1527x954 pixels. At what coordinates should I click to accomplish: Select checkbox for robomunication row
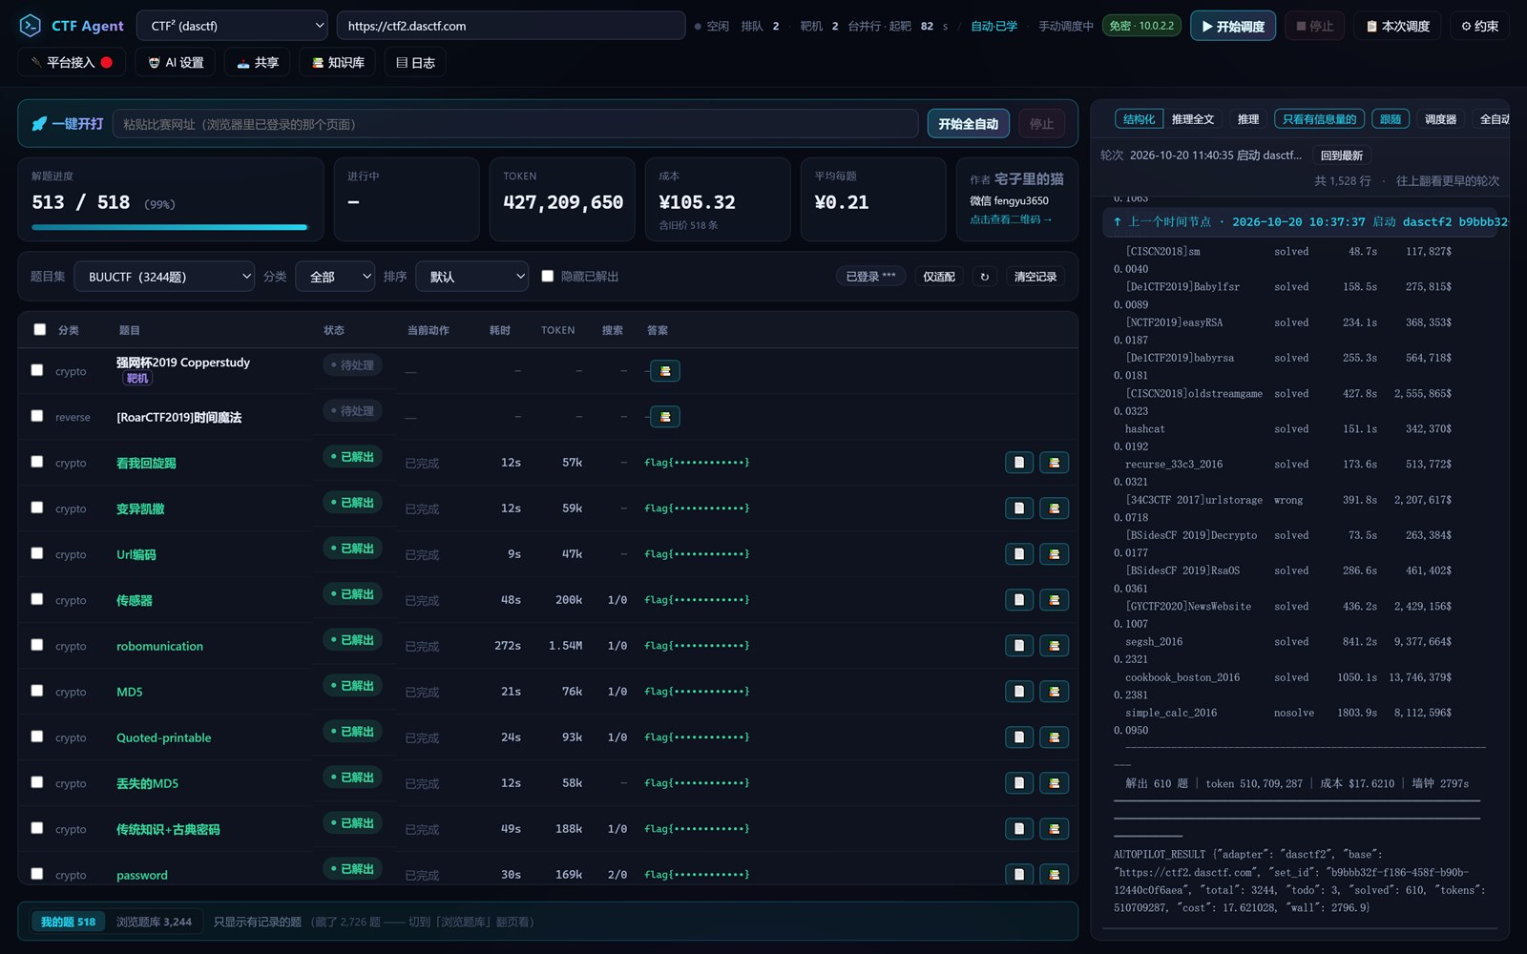[37, 645]
